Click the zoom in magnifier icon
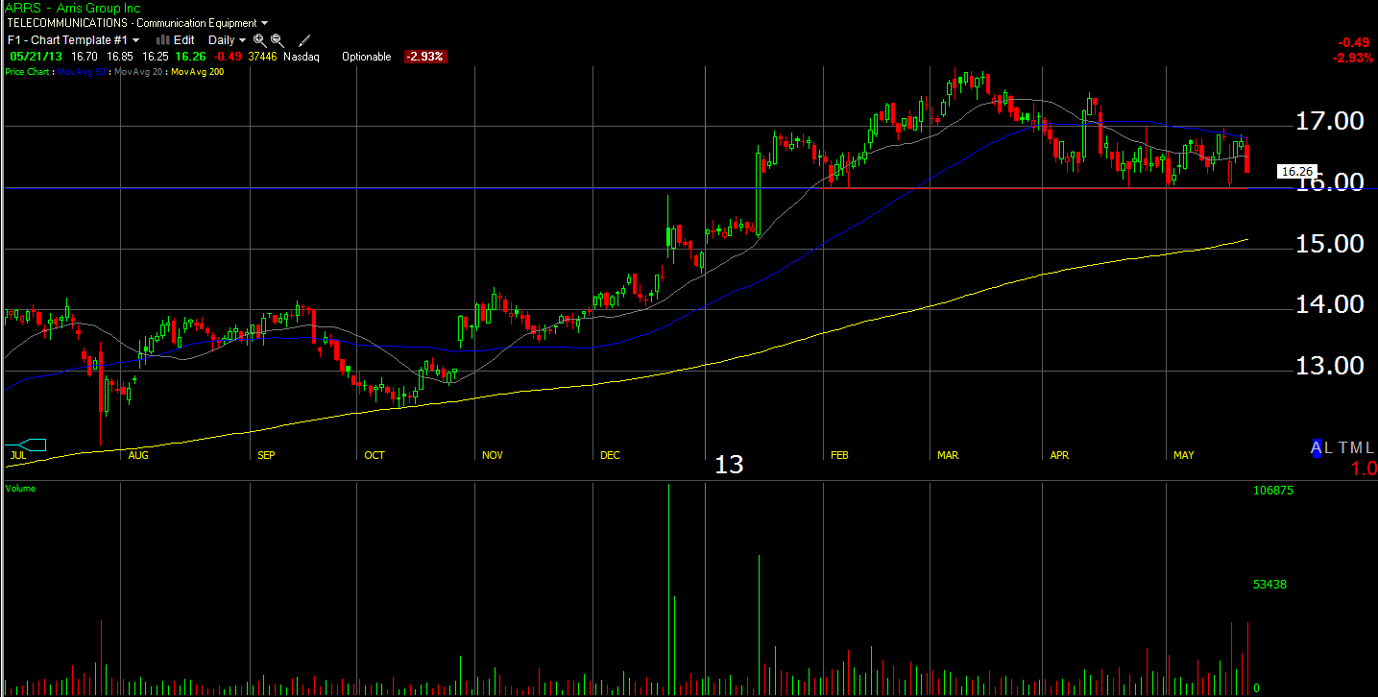Viewport: 1378px width, 697px height. 259,40
